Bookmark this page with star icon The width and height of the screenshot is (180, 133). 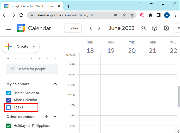[x=132, y=15]
